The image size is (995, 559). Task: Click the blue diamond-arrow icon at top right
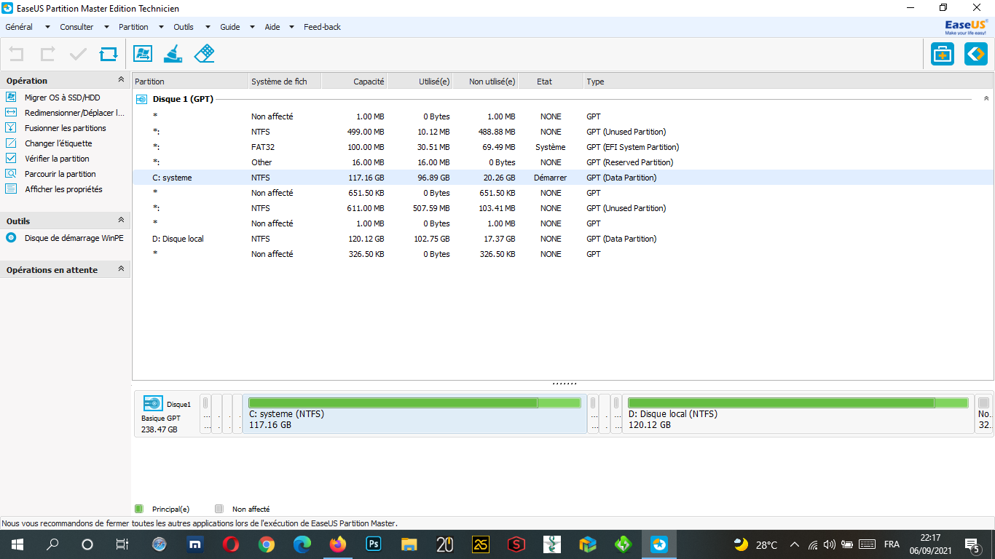[976, 54]
